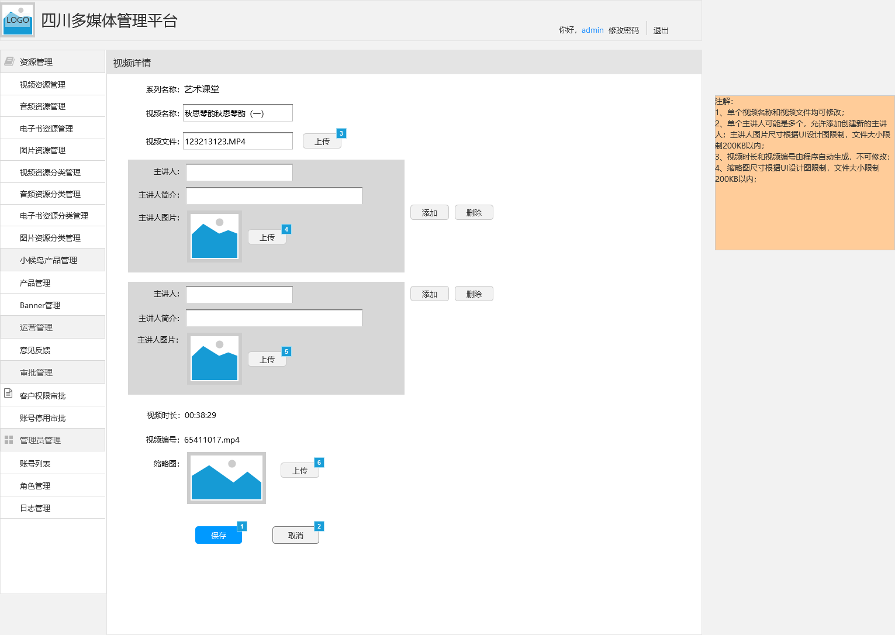Click 上传 button next to 缩略图
This screenshot has height=635, width=895.
pos(300,470)
